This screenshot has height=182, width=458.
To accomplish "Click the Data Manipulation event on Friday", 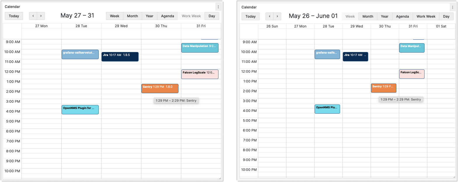I will coord(200,48).
